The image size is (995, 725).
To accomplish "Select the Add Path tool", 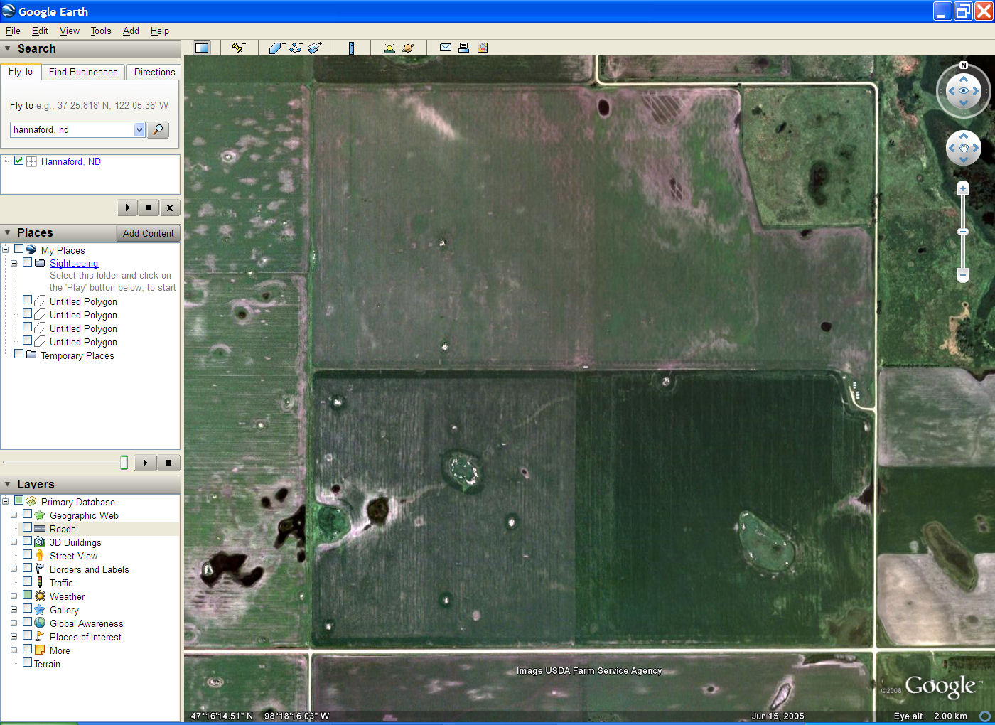I will coord(296,48).
